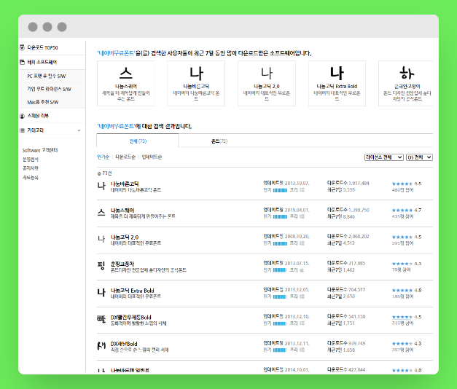Click the blue '네이버무료폰트' keyword in results heading
The image size is (457, 389).
116,126
